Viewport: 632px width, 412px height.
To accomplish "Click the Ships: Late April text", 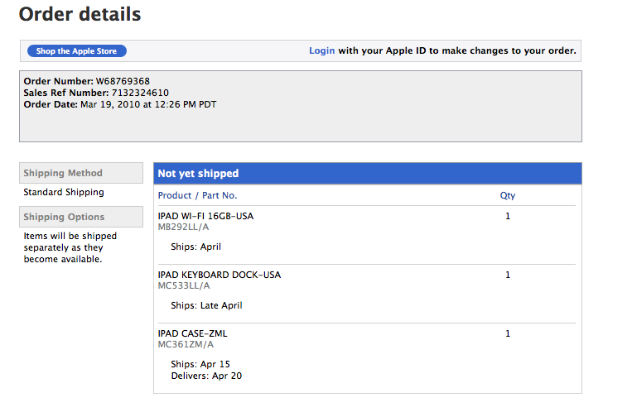I will click(x=206, y=305).
